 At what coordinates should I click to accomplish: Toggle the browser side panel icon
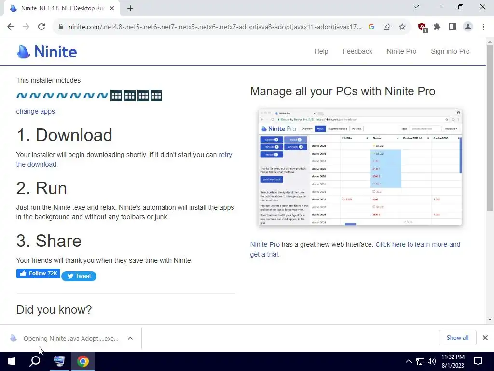(453, 27)
